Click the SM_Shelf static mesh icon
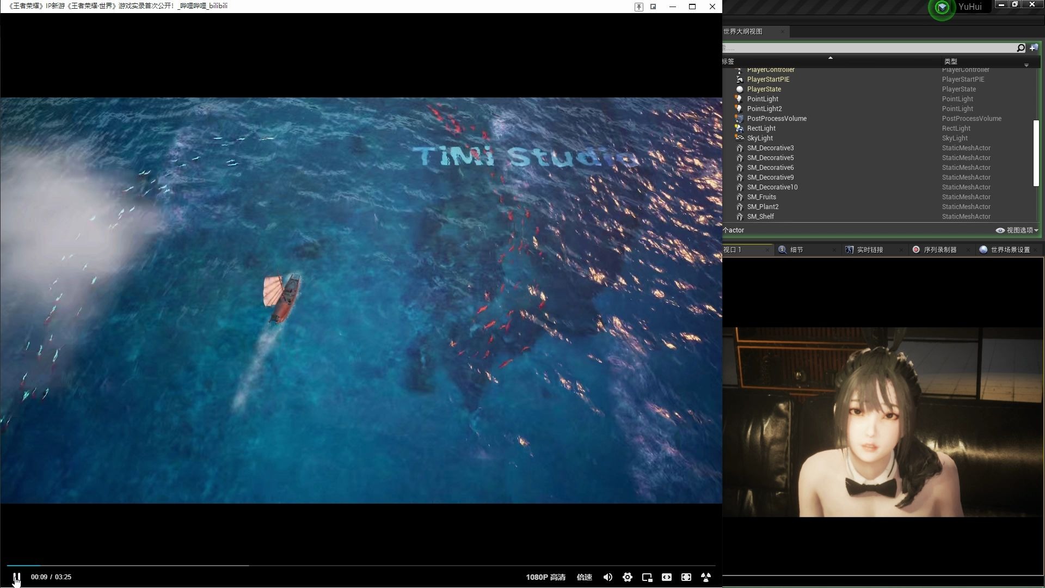 [739, 217]
